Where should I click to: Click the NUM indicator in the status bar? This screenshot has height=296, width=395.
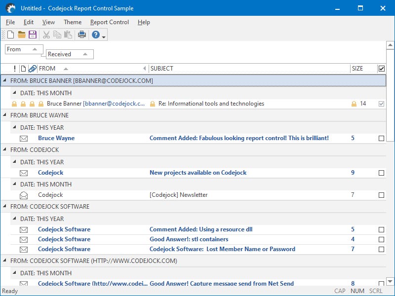[357, 291]
